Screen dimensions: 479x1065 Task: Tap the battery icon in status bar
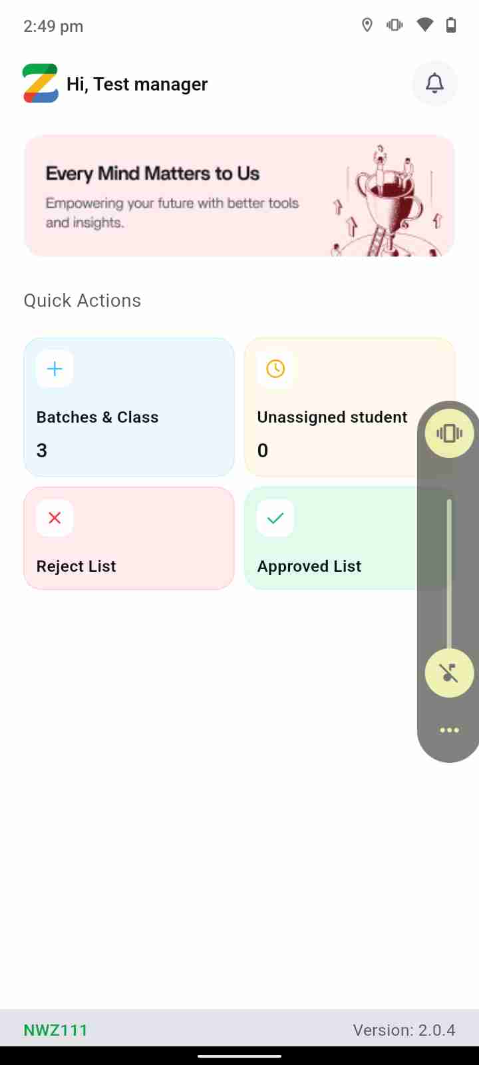[x=451, y=25]
